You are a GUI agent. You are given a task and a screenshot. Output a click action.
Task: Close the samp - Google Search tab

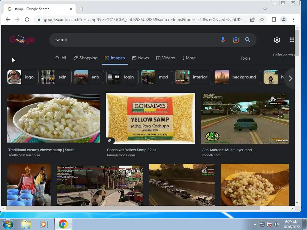click(71, 9)
